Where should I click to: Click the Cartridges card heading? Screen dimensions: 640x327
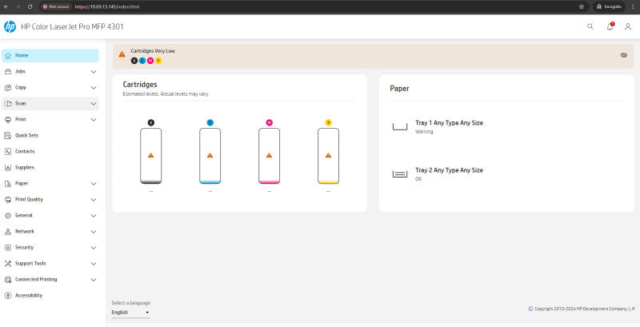click(x=140, y=85)
